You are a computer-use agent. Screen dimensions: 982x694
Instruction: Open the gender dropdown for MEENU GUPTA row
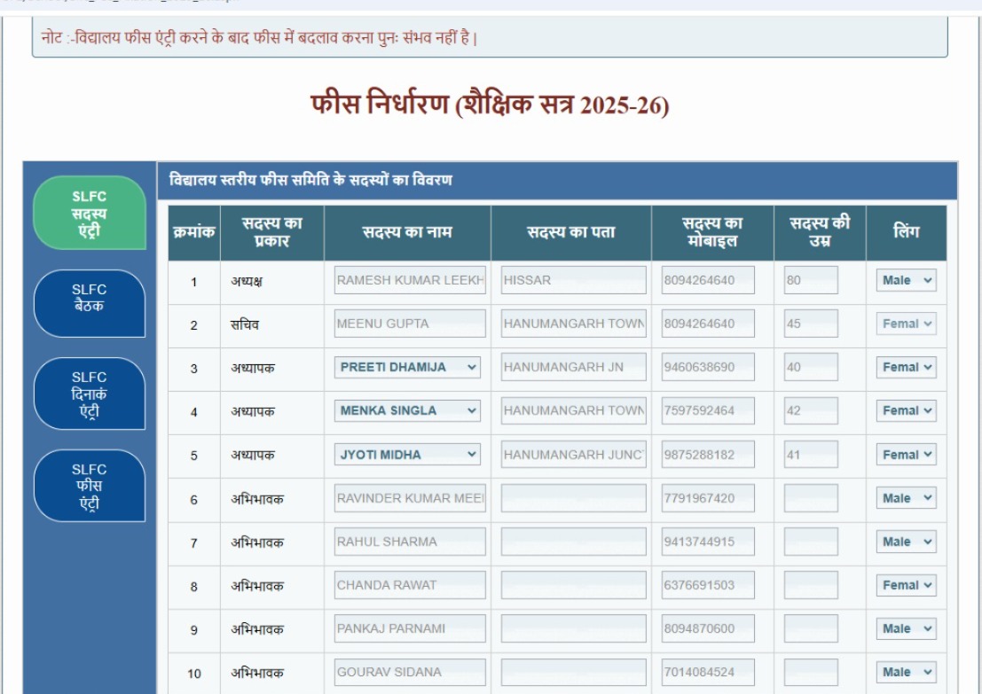click(x=907, y=324)
